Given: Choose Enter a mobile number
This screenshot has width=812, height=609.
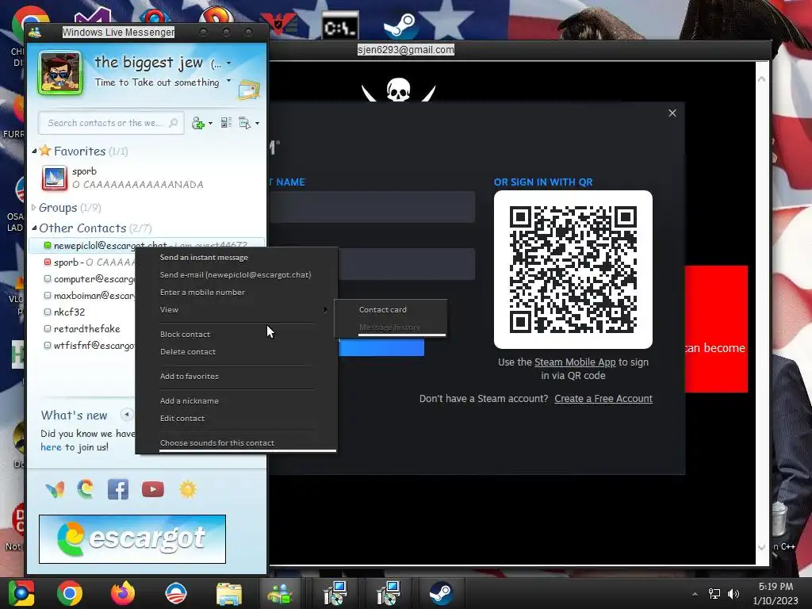Looking at the screenshot, I should 236,292.
